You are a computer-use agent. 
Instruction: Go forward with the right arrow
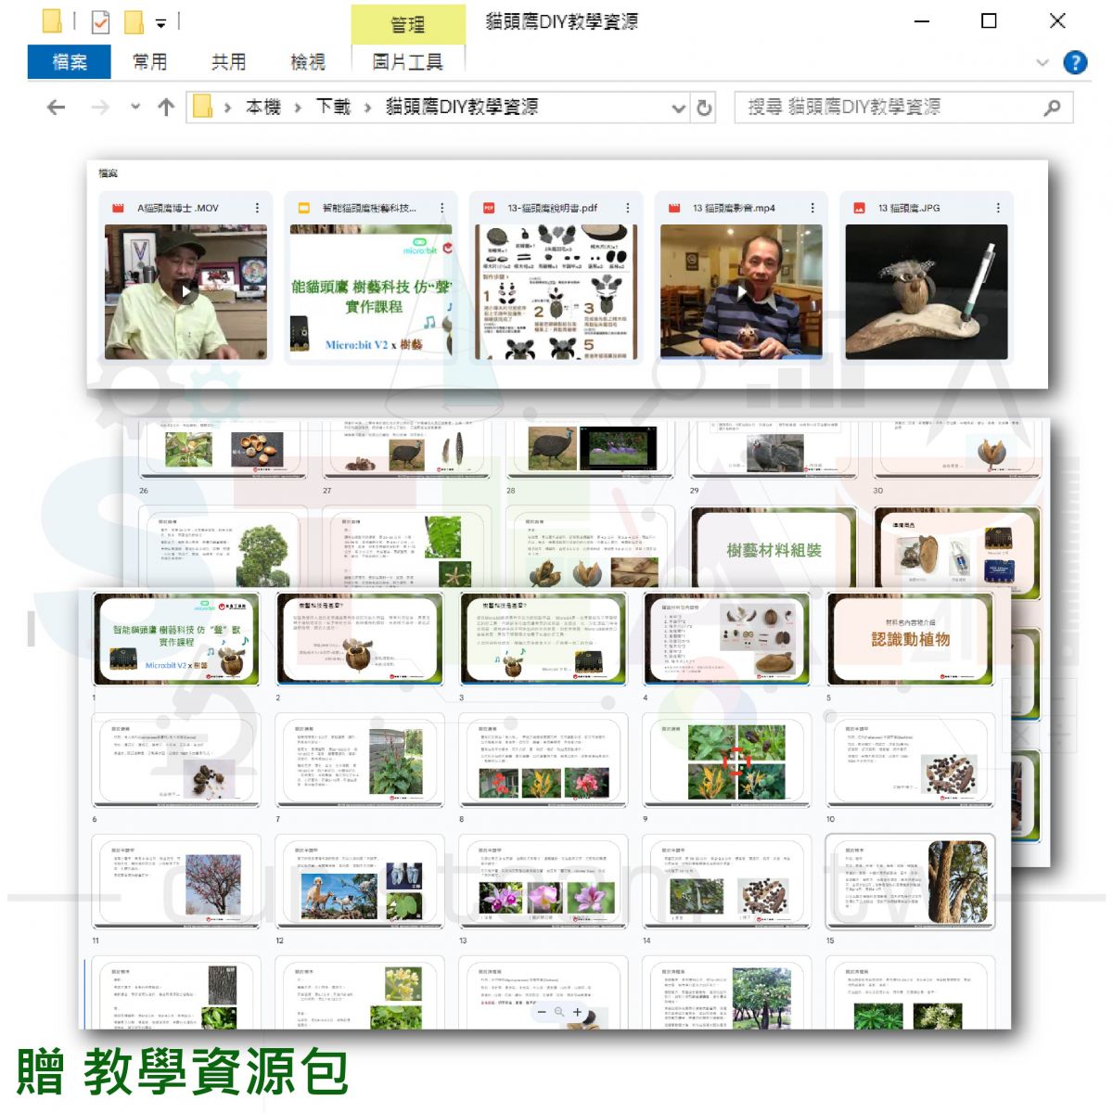coord(99,108)
